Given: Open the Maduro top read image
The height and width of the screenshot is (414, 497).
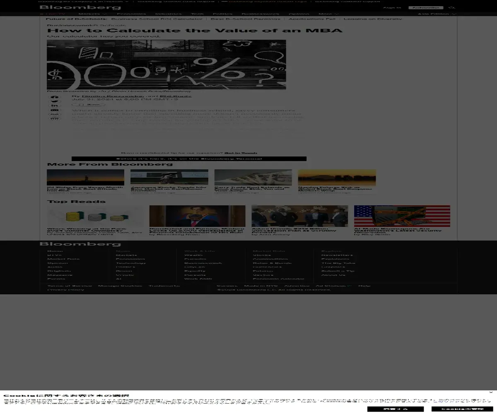Looking at the screenshot, I should tap(197, 216).
